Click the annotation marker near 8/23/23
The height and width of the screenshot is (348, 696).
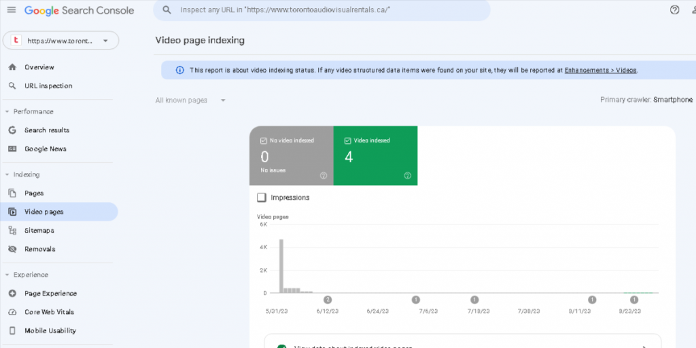point(634,300)
